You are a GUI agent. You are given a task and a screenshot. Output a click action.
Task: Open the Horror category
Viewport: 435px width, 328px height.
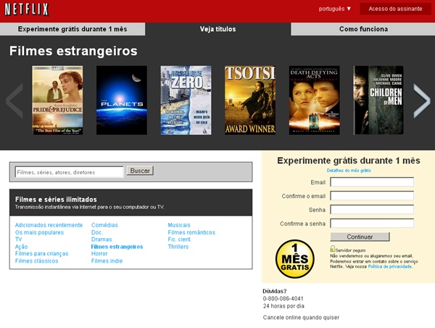[99, 253]
